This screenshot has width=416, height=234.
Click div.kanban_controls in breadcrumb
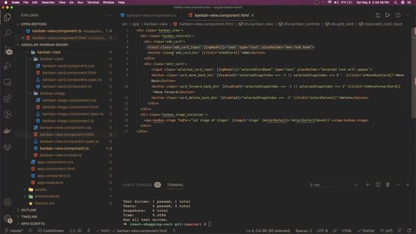302,24
